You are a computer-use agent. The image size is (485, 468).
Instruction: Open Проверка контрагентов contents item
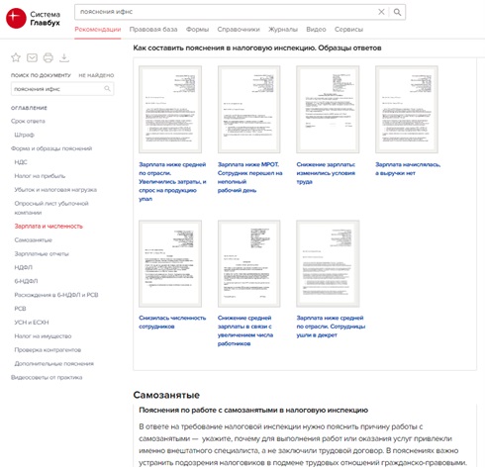point(48,350)
